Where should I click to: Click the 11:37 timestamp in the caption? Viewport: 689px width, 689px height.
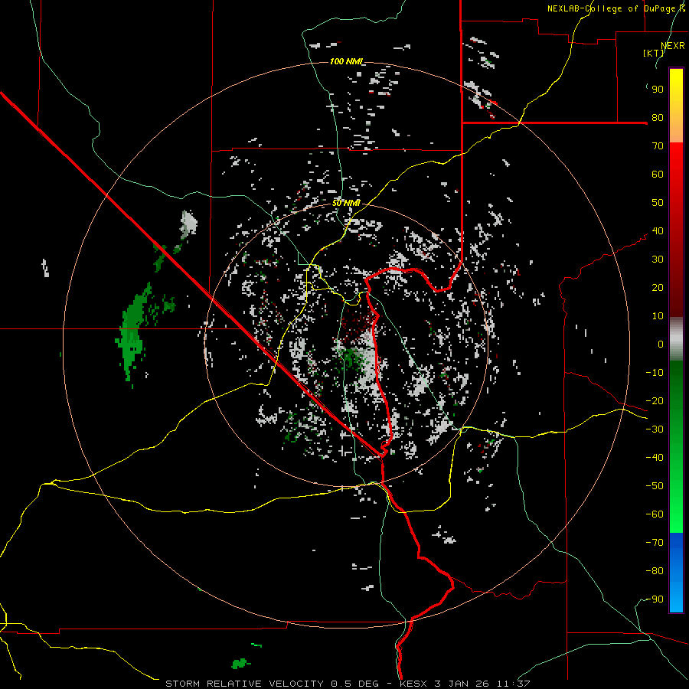513,684
